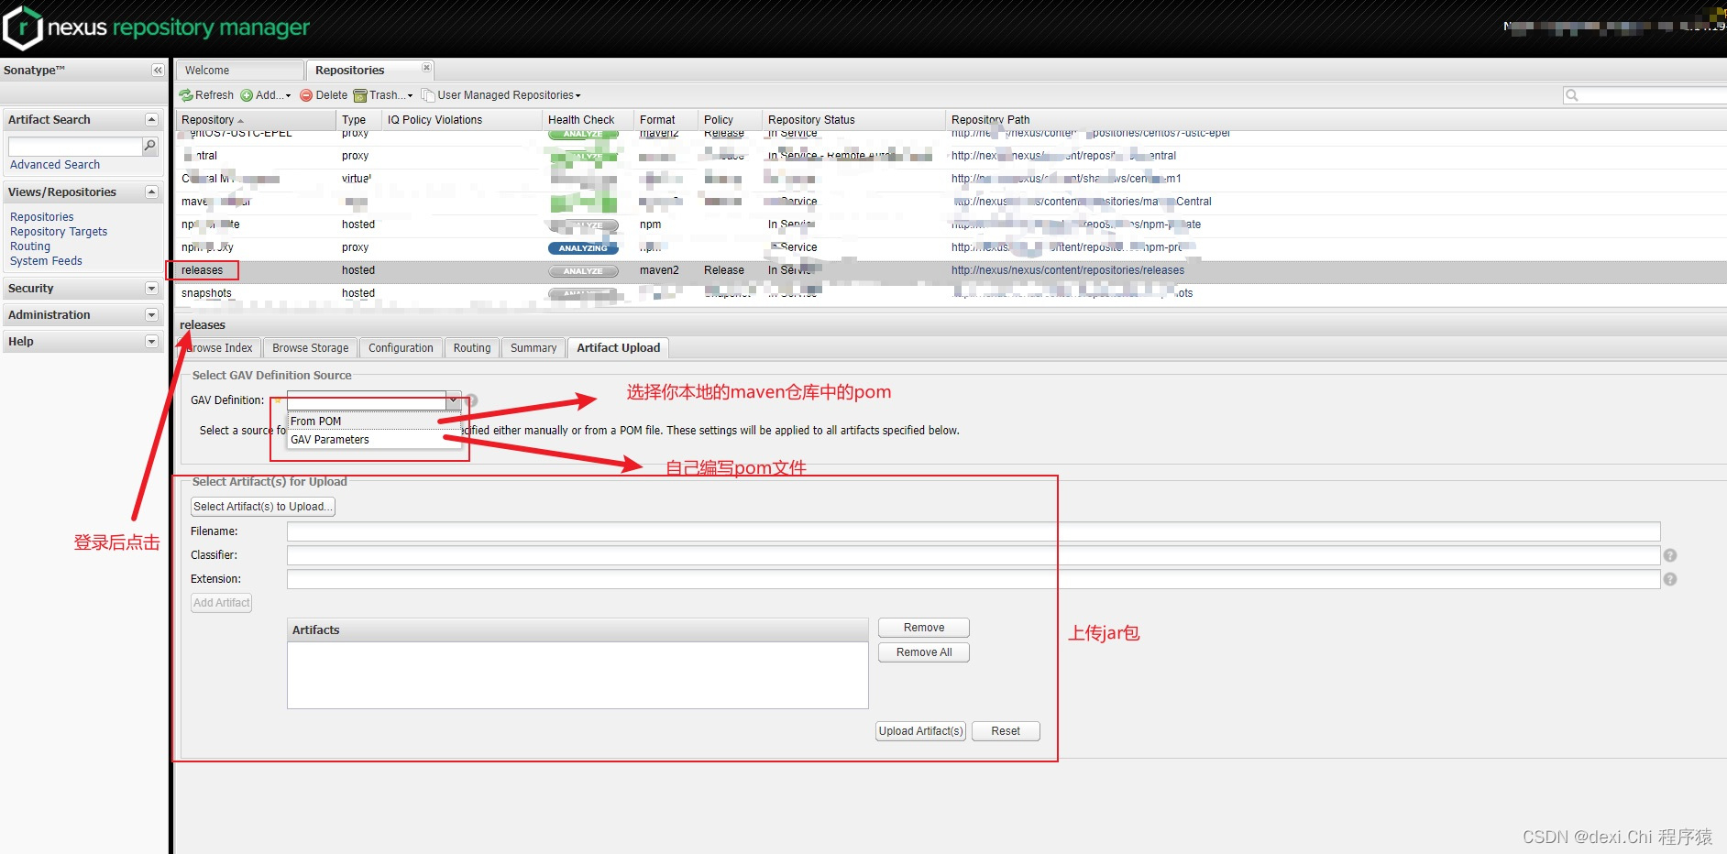1727x854 pixels.
Task: Open the Routing tab of releases
Action: 472,348
